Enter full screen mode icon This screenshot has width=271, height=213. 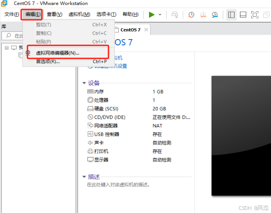click(x=255, y=15)
